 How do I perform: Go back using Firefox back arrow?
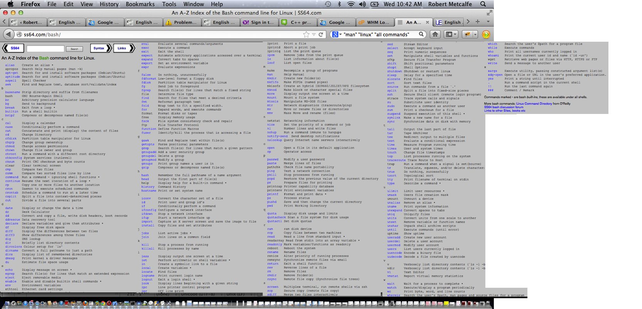coord(8,34)
